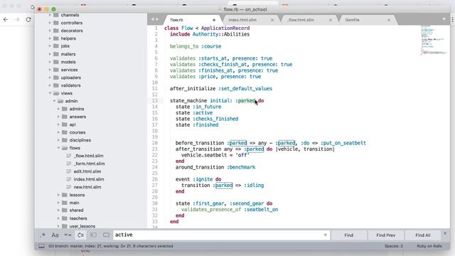Toggle case sensitive Aa option
The width and height of the screenshot is (455, 256).
click(55, 235)
